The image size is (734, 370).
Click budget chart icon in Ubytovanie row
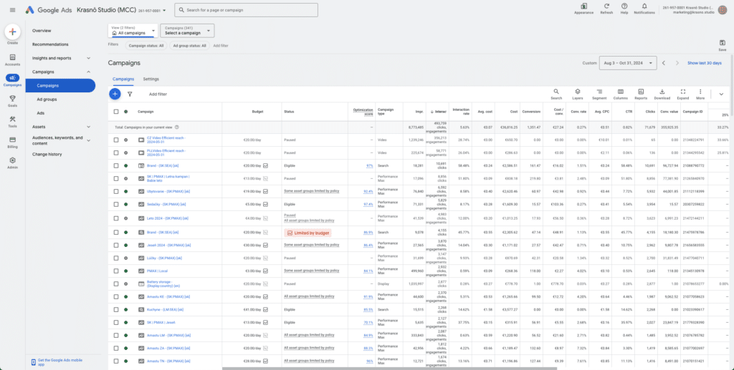265,191
